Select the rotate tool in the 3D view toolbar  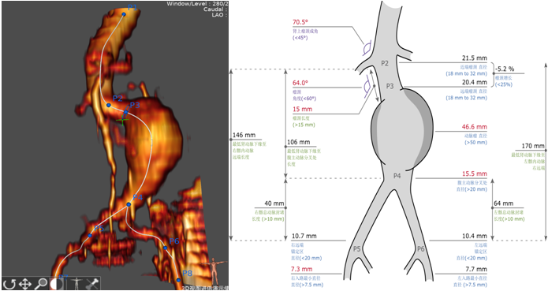click(x=9, y=284)
